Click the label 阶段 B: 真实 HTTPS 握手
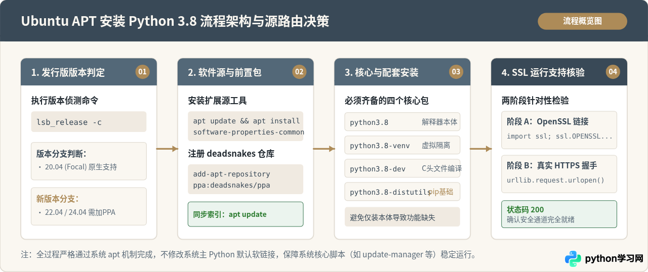The height and width of the screenshot is (272, 648). coord(552,165)
